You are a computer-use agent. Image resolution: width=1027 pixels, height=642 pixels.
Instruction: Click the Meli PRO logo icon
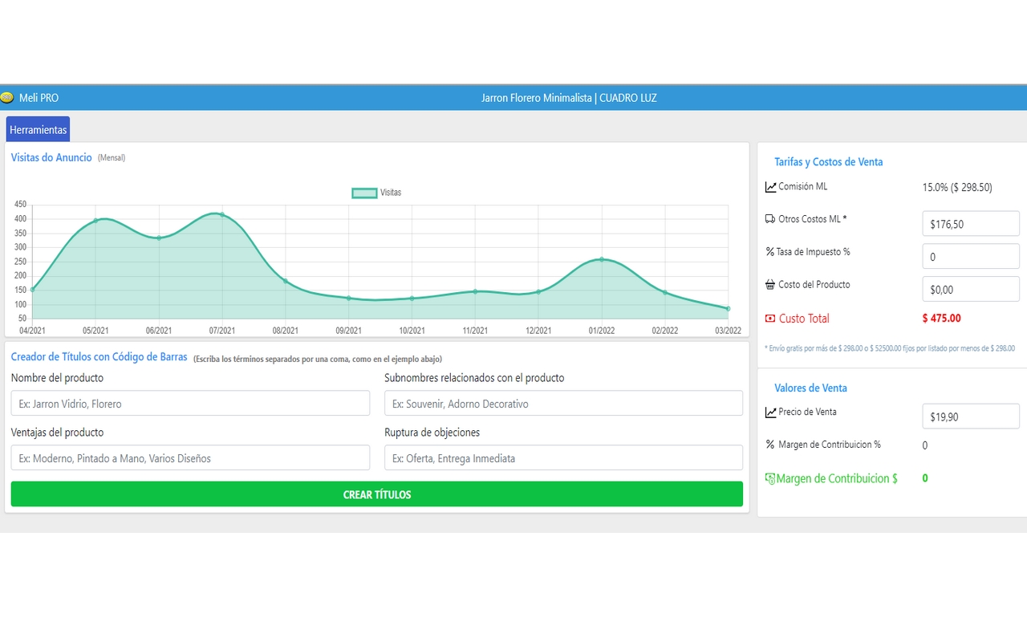7,97
